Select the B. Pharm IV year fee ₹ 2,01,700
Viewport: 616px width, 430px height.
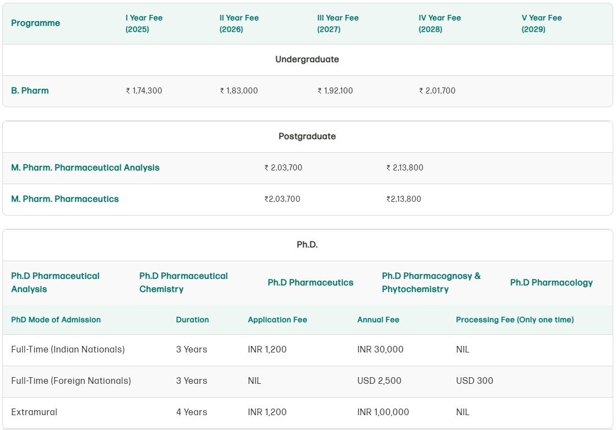(437, 91)
